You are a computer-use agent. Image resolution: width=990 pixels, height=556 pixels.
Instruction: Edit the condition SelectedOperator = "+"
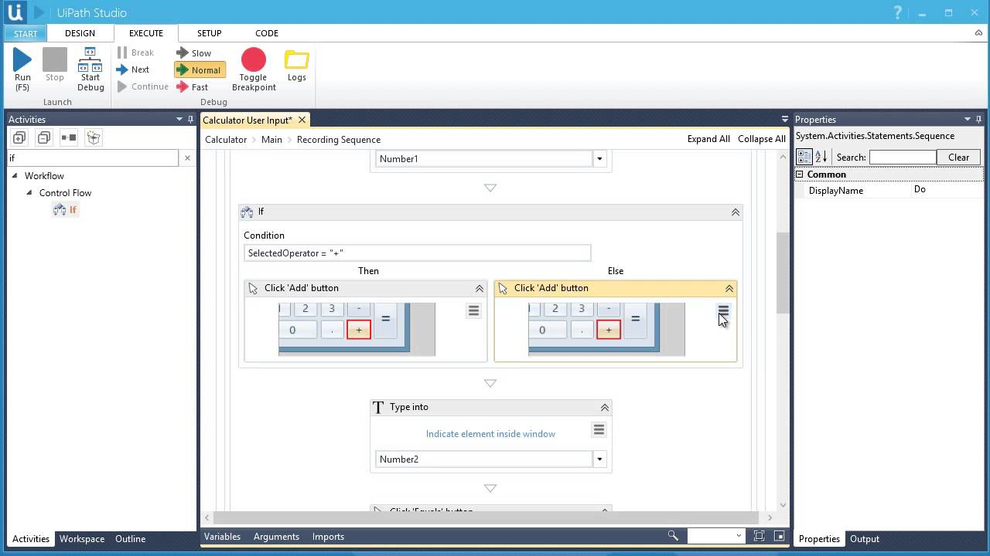click(418, 253)
